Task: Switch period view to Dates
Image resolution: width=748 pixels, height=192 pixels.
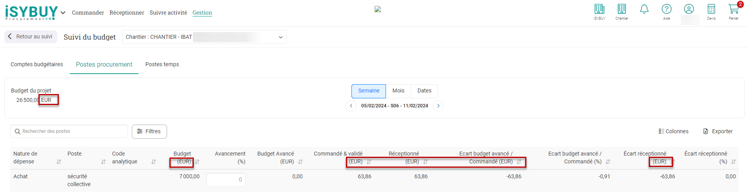Action: tap(424, 91)
